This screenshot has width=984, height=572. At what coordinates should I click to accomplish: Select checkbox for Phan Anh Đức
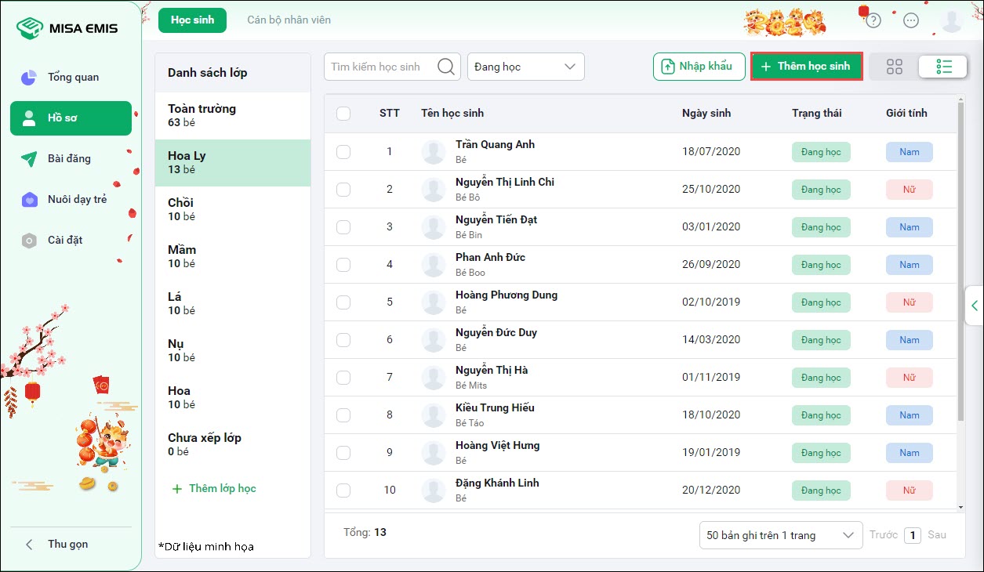tap(343, 264)
